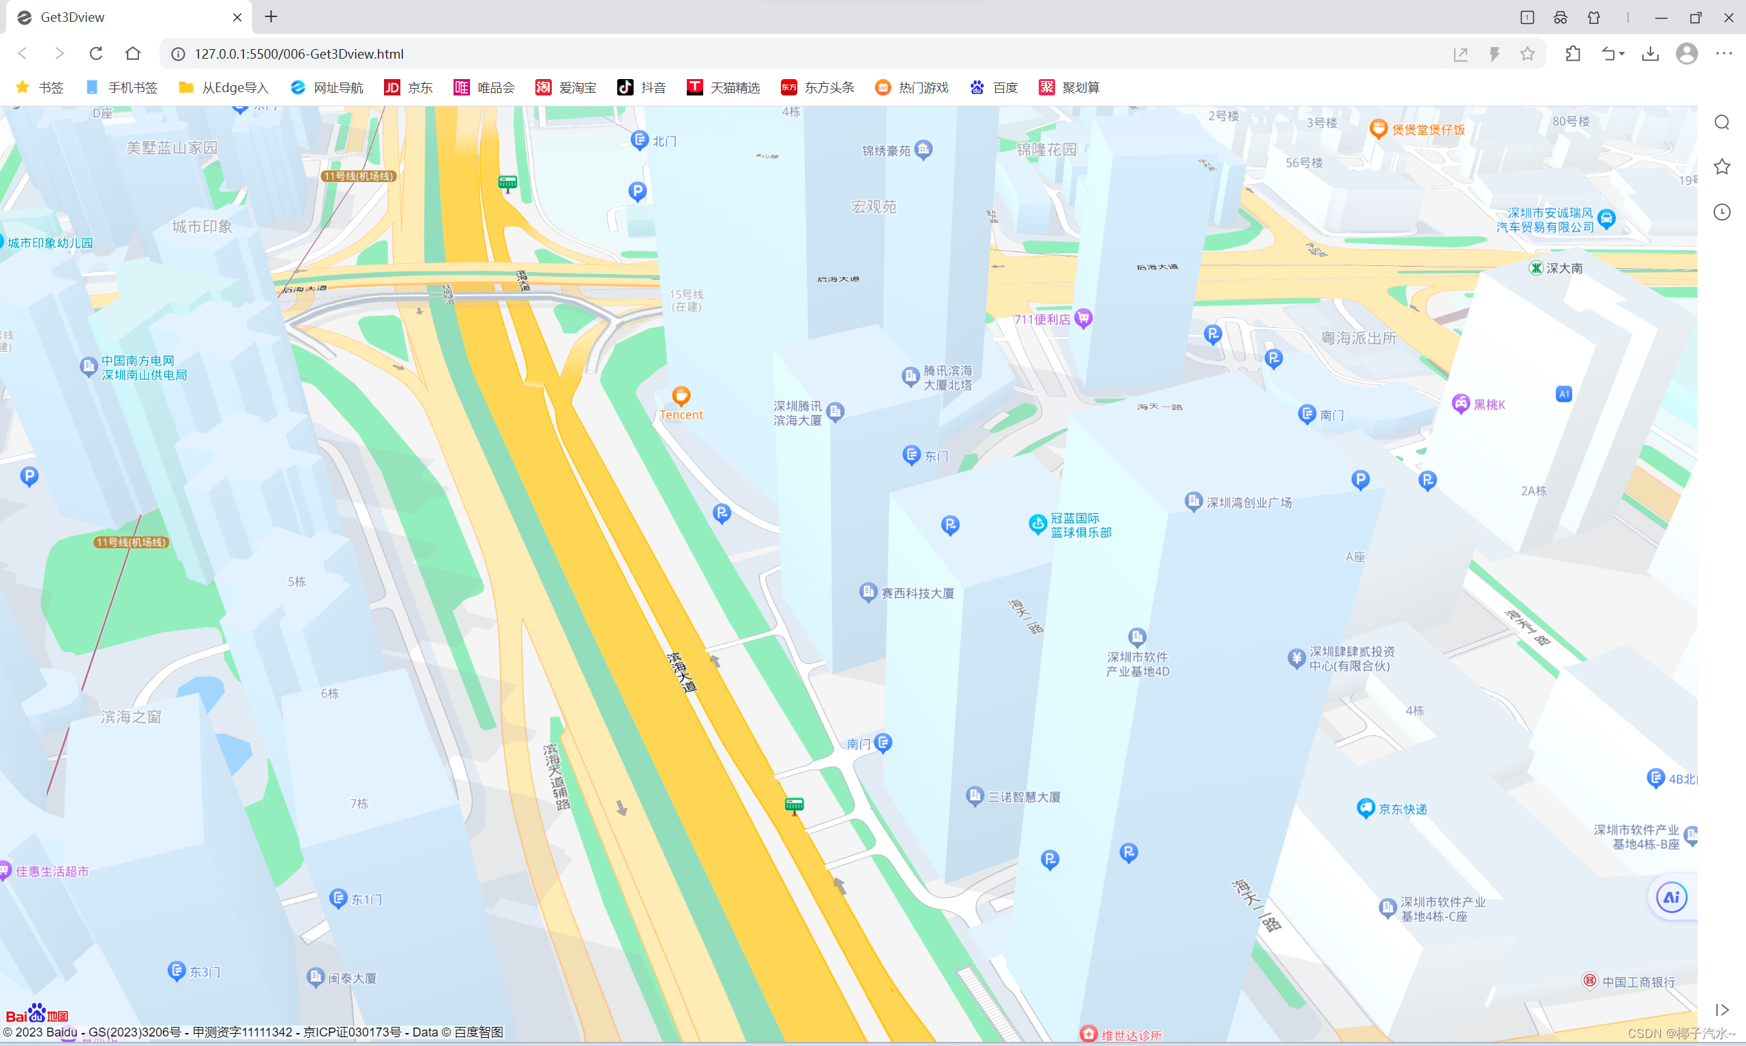Screen dimensions: 1746x1046
Task: Click the address bar URL field
Action: tap(775, 54)
